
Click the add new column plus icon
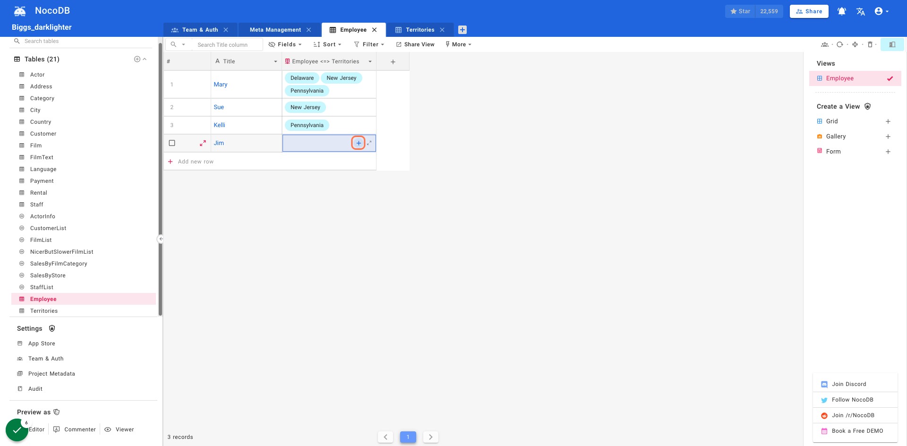pyautogui.click(x=393, y=62)
